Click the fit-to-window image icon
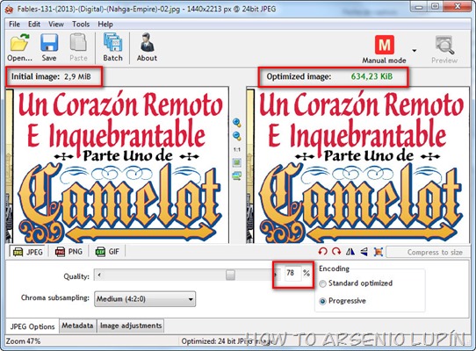The height and width of the screenshot is (351, 476). (237, 162)
